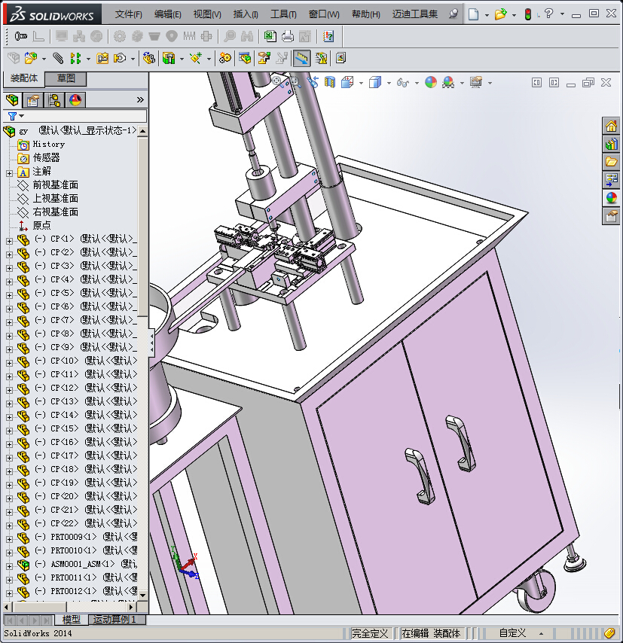Click the Reference Geometry icon
This screenshot has height=643, width=623.
pos(196,58)
